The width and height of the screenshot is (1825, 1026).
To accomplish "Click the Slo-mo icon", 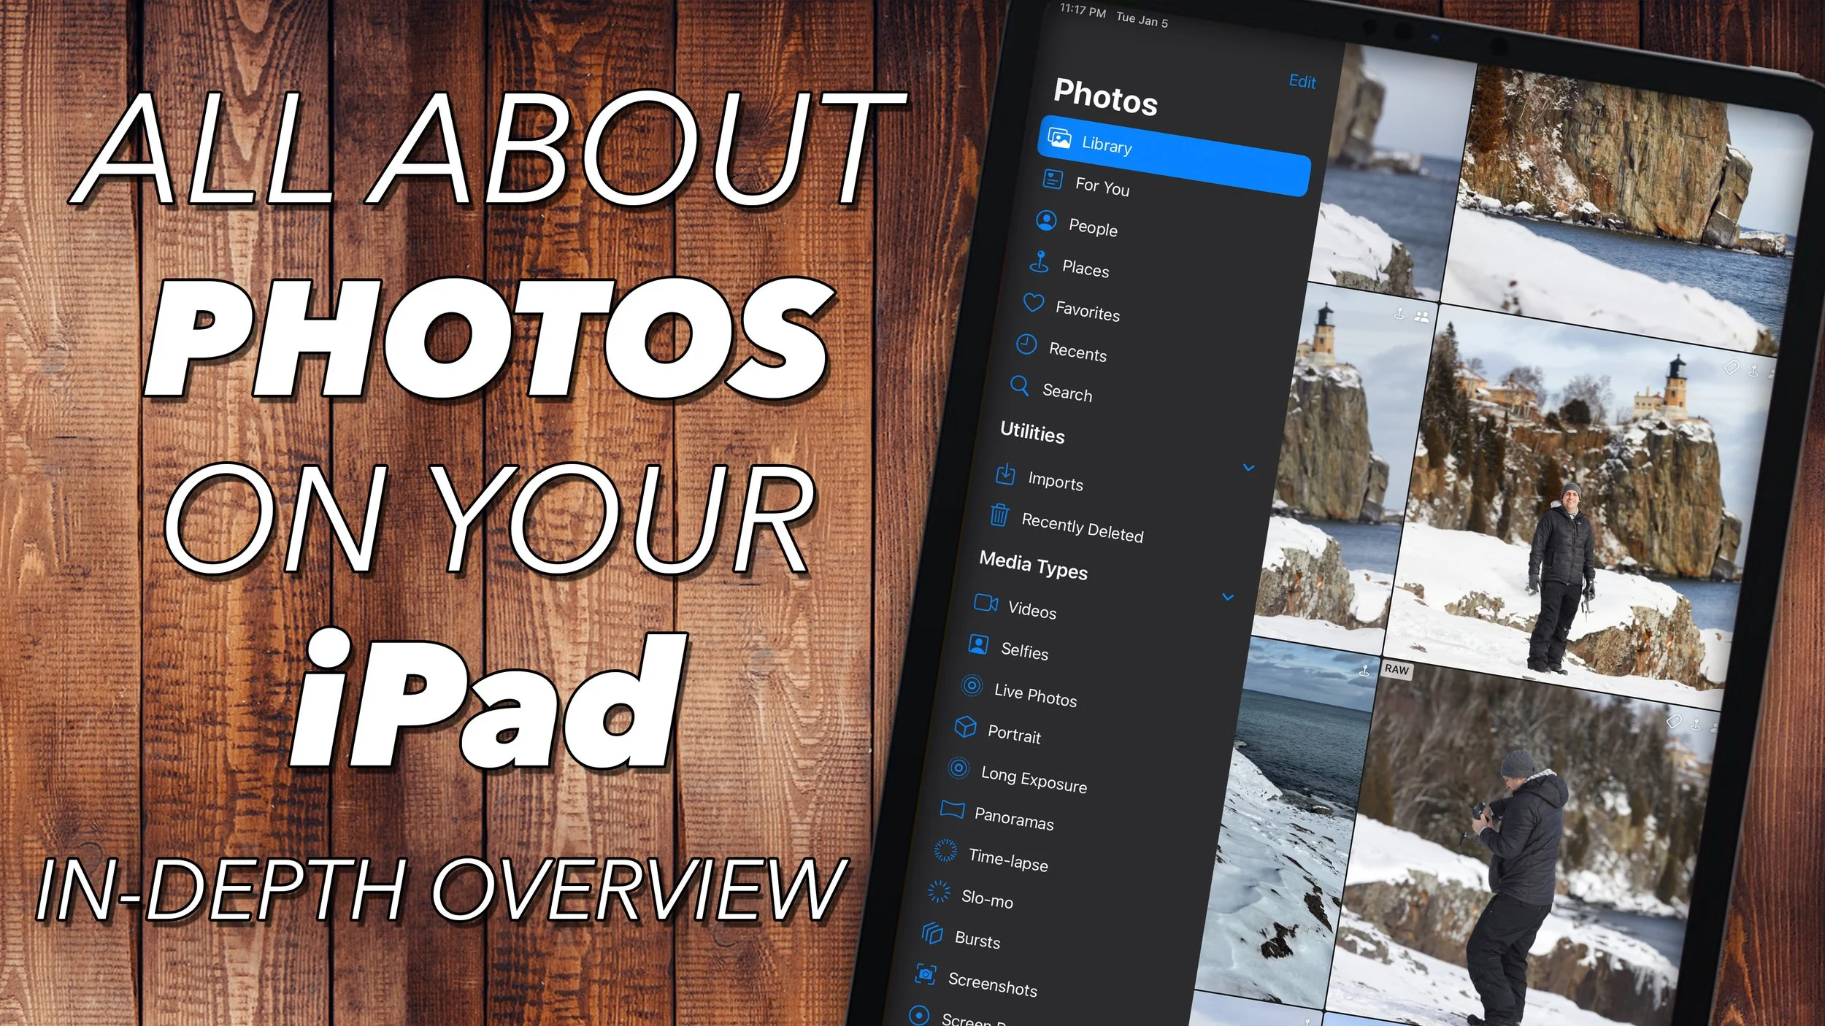I will point(939,892).
